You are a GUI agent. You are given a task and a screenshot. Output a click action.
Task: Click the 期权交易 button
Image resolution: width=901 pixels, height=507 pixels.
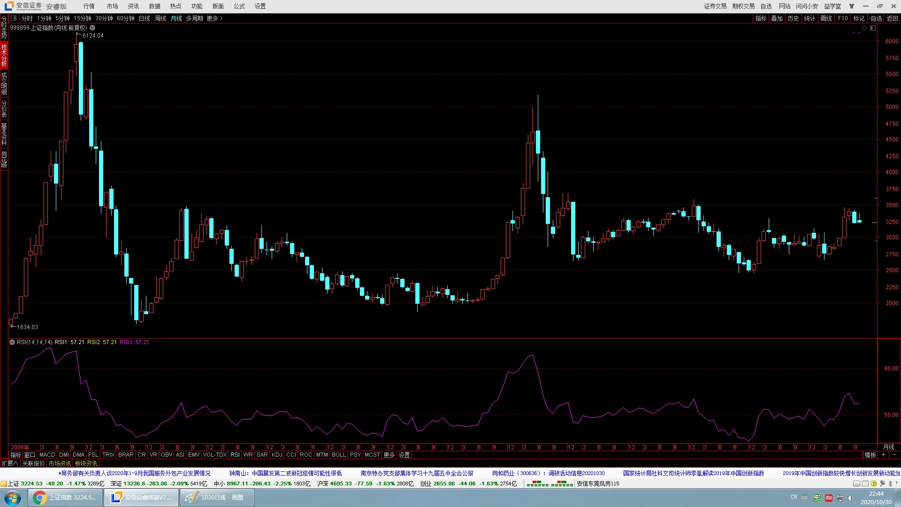click(743, 6)
